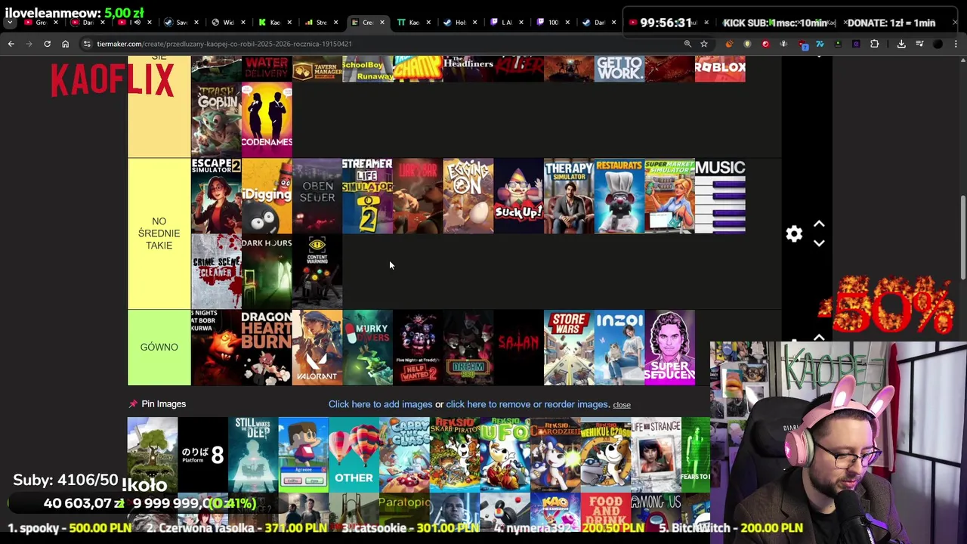
Task: Move the NO ŚREDNIE TAKIE row down
Action: tap(819, 243)
